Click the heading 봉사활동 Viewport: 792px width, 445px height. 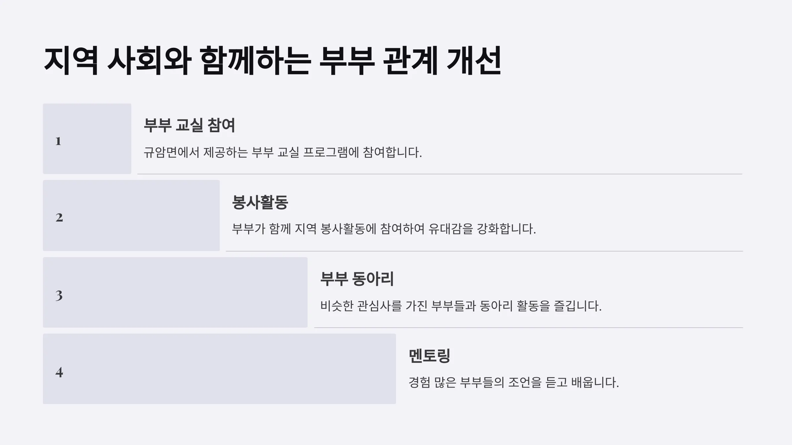point(260,202)
